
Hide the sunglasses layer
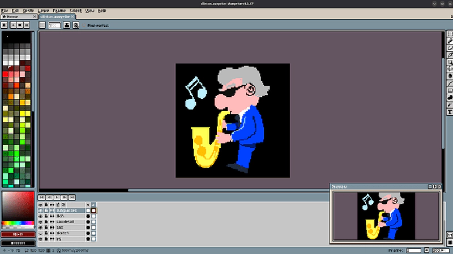coord(40,211)
